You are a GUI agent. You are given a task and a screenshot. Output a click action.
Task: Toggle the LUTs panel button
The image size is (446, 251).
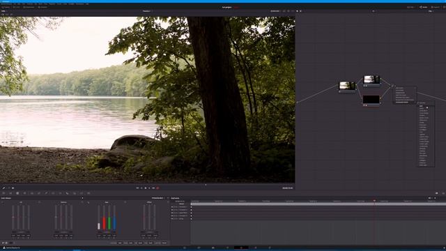16,7
